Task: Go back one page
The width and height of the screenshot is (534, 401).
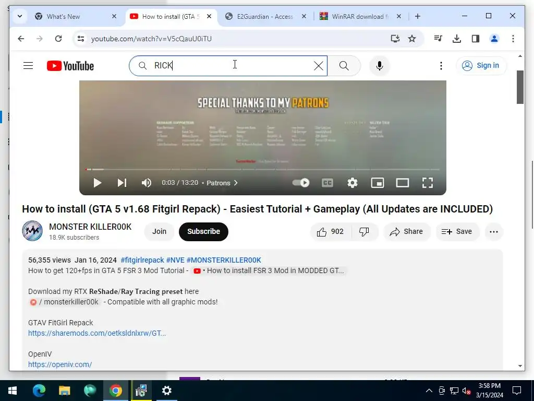Action: click(x=21, y=39)
